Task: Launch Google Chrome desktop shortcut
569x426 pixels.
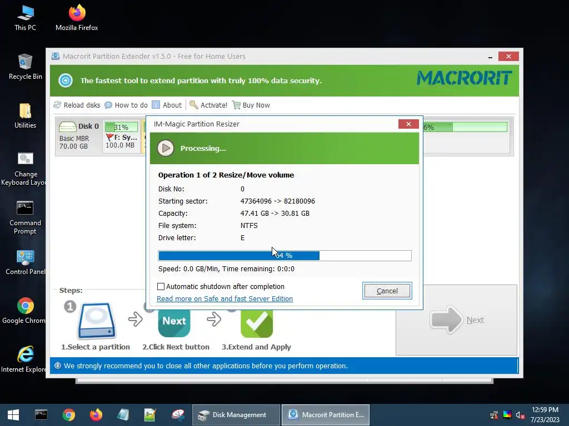Action: point(24,311)
